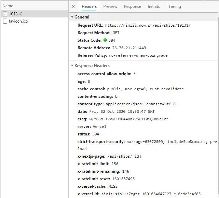Click the document icon beside 10131/
This screenshot has height=198, width=219.
click(5, 14)
